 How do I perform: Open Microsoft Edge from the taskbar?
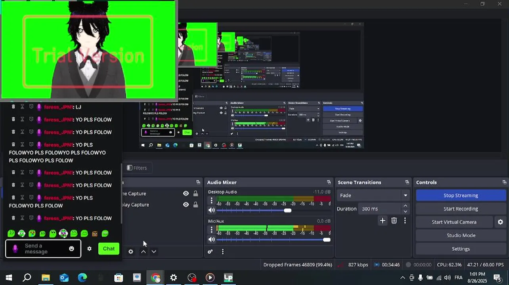pos(82,277)
